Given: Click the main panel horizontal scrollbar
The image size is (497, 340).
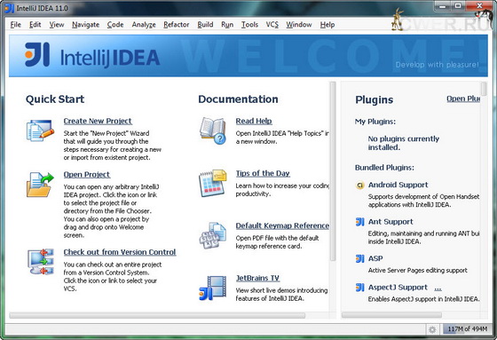Looking at the screenshot, I should click(157, 315).
